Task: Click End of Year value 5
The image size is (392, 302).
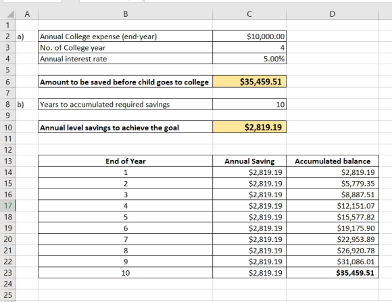Action: [x=126, y=217]
